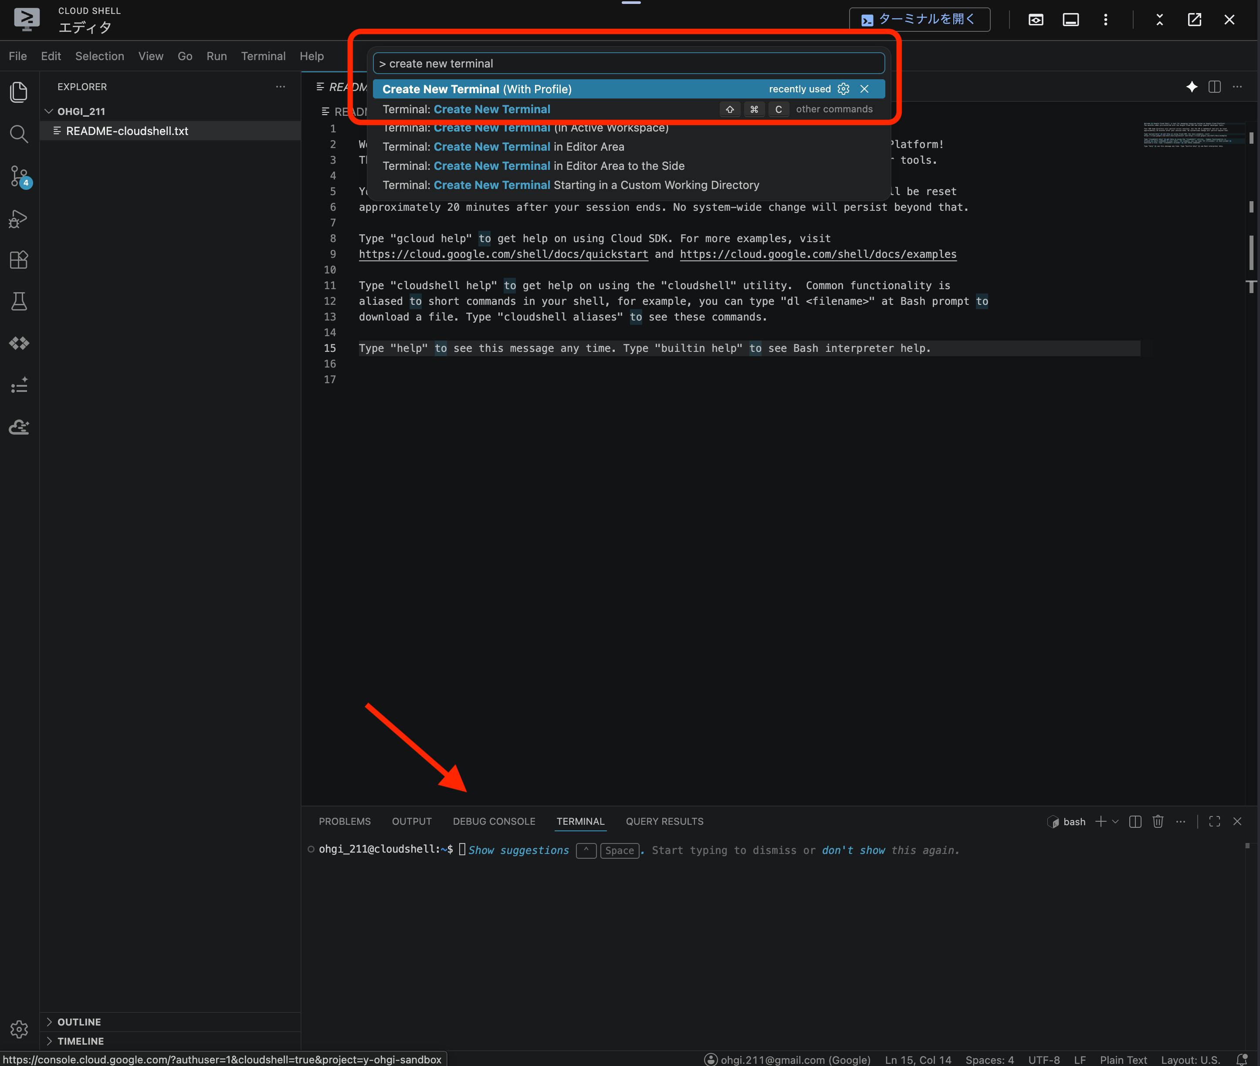Screen dimensions: 1260x1066
Task: Split the terminal pane
Action: [x=1135, y=821]
